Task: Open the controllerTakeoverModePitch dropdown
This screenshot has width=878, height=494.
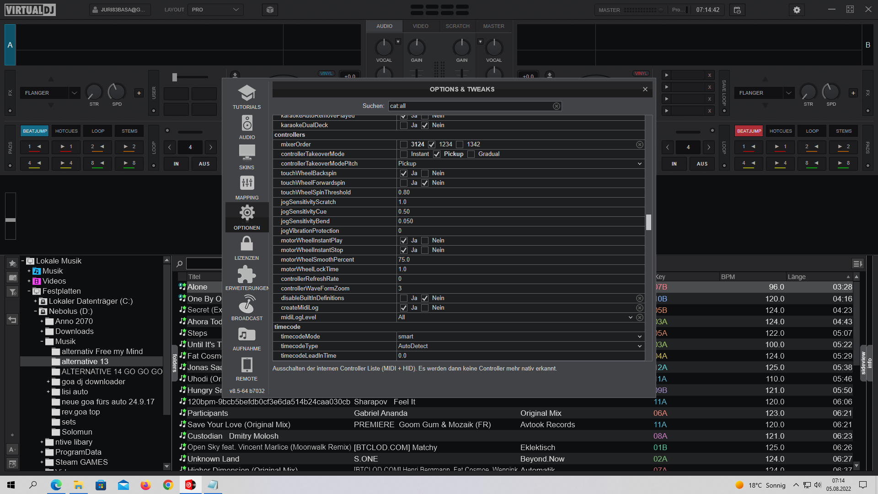Action: click(x=520, y=164)
